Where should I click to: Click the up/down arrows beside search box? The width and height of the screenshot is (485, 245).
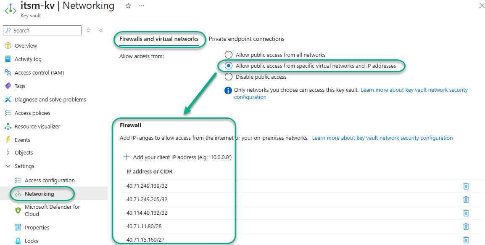tap(88, 30)
